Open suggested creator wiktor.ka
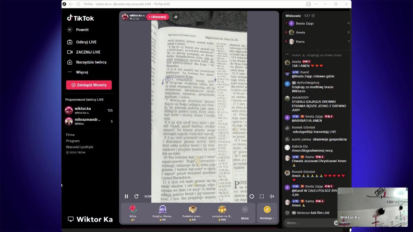This screenshot has height=232, width=413. (89, 111)
